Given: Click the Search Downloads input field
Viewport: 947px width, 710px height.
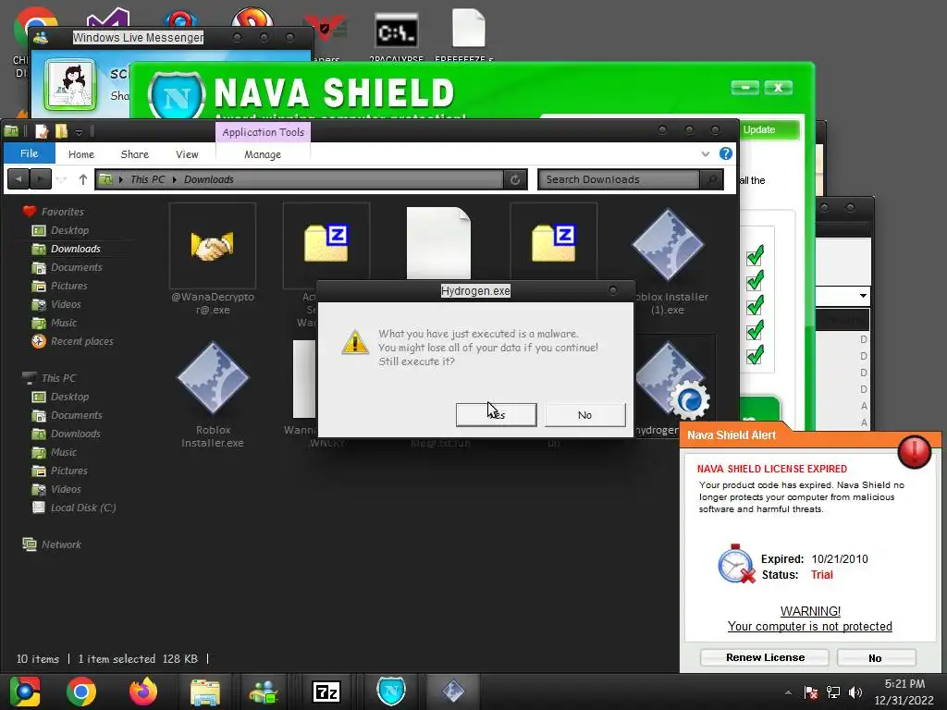Looking at the screenshot, I should coord(619,179).
